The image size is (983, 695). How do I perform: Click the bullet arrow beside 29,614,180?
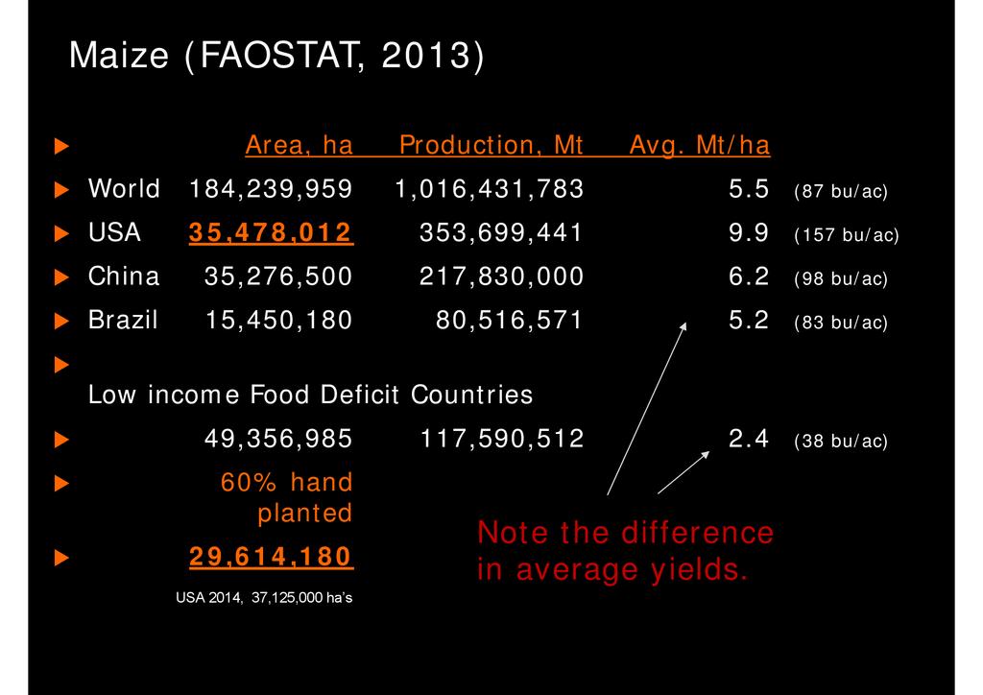click(62, 557)
